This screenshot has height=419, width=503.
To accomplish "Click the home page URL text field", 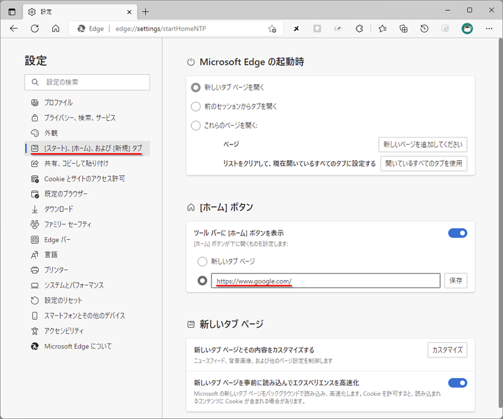I will pos(326,281).
